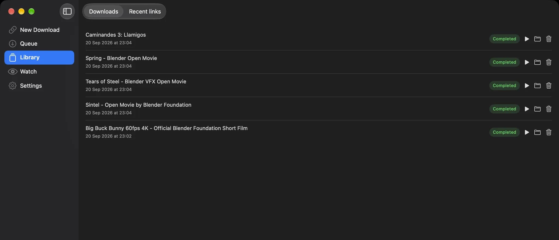Open the Watch section
This screenshot has height=240, width=559.
point(39,71)
